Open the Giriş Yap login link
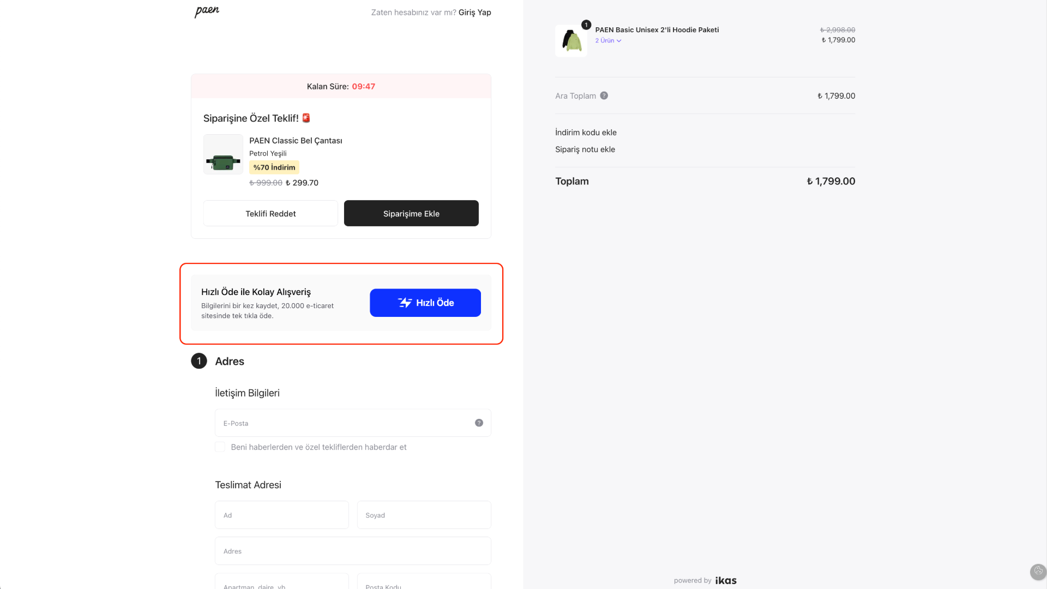The image size is (1047, 589). (x=474, y=12)
